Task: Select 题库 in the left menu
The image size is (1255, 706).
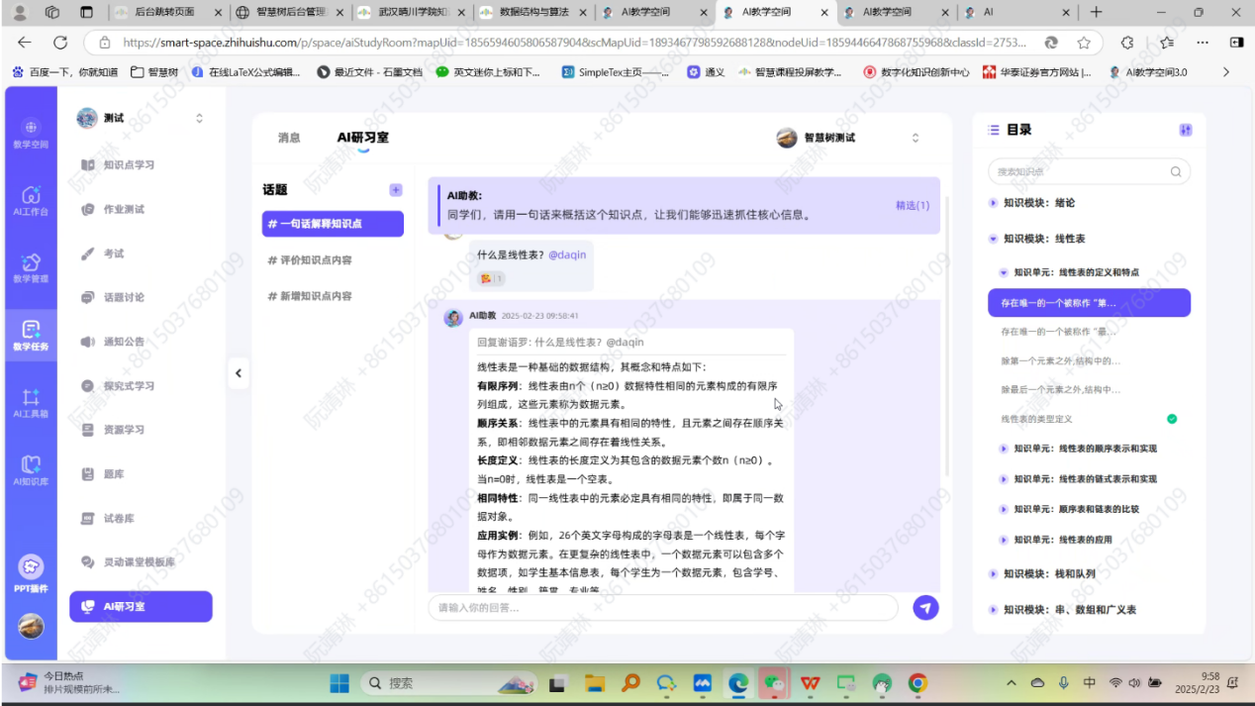Action: pos(114,474)
